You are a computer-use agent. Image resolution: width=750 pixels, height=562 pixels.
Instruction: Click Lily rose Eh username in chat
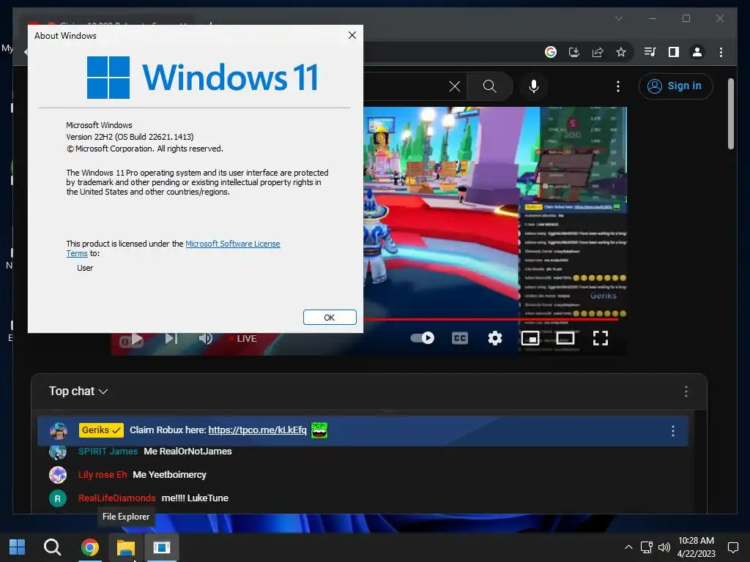tap(103, 474)
